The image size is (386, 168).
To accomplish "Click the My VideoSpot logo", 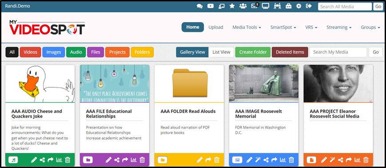I will [x=47, y=27].
